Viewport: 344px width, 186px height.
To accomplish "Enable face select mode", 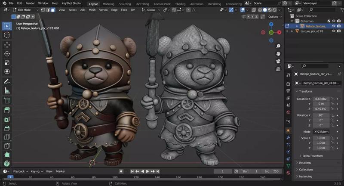I will [x=53, y=10].
